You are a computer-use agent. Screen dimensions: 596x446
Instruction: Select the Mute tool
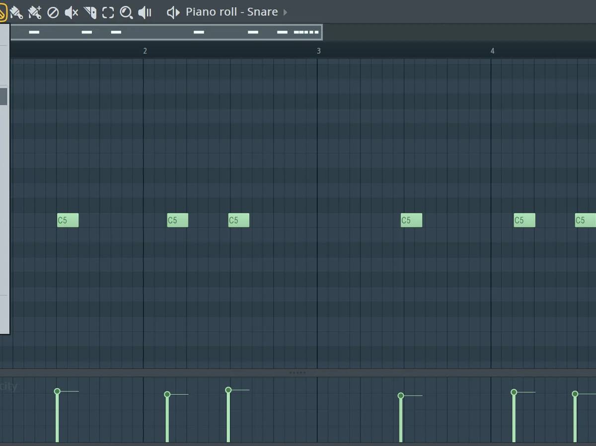pos(72,12)
